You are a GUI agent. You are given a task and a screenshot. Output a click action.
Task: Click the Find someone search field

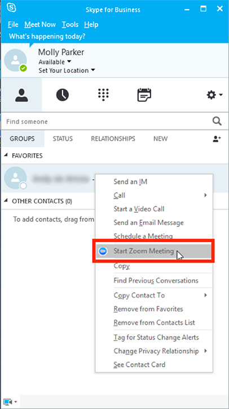(x=107, y=121)
